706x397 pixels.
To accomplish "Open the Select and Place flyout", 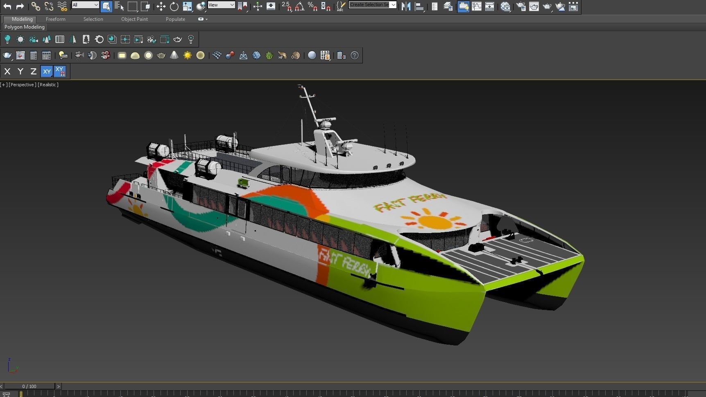I will 201,6.
